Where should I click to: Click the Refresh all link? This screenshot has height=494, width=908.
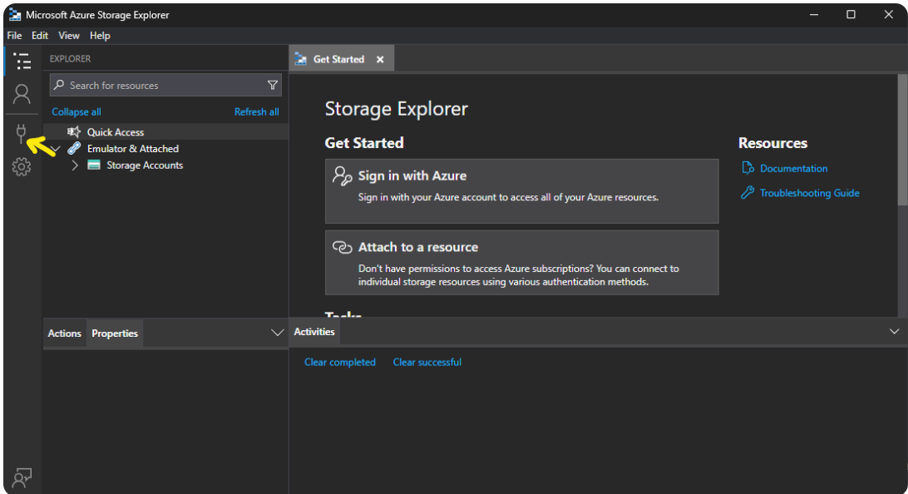(256, 111)
